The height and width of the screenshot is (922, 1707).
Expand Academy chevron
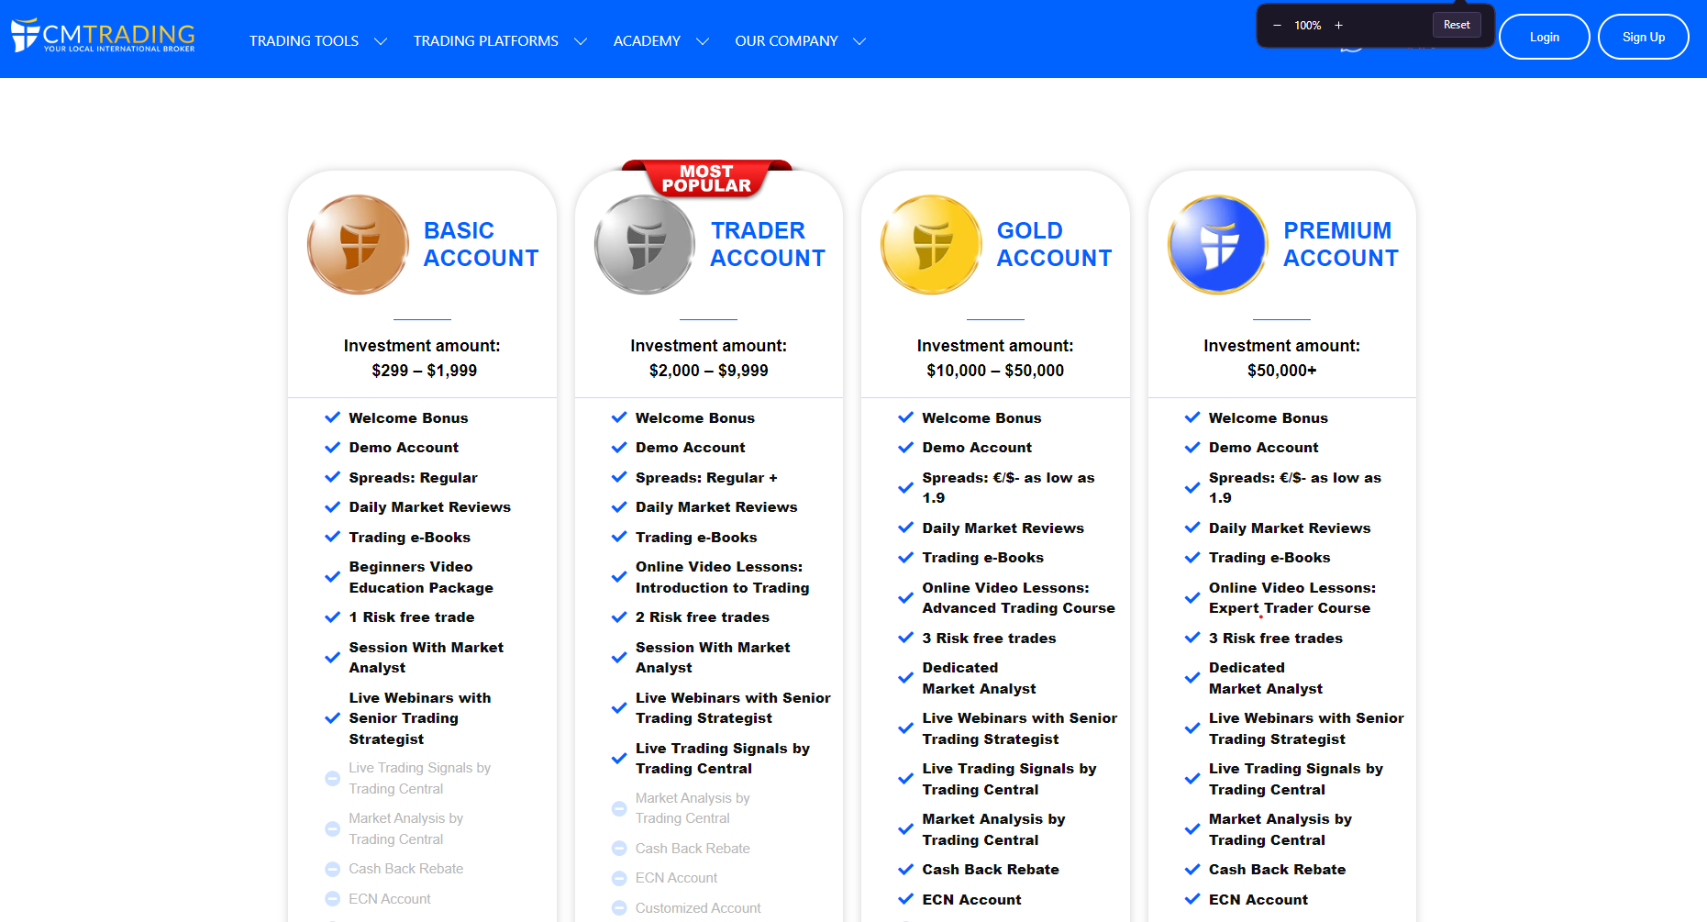click(x=703, y=41)
